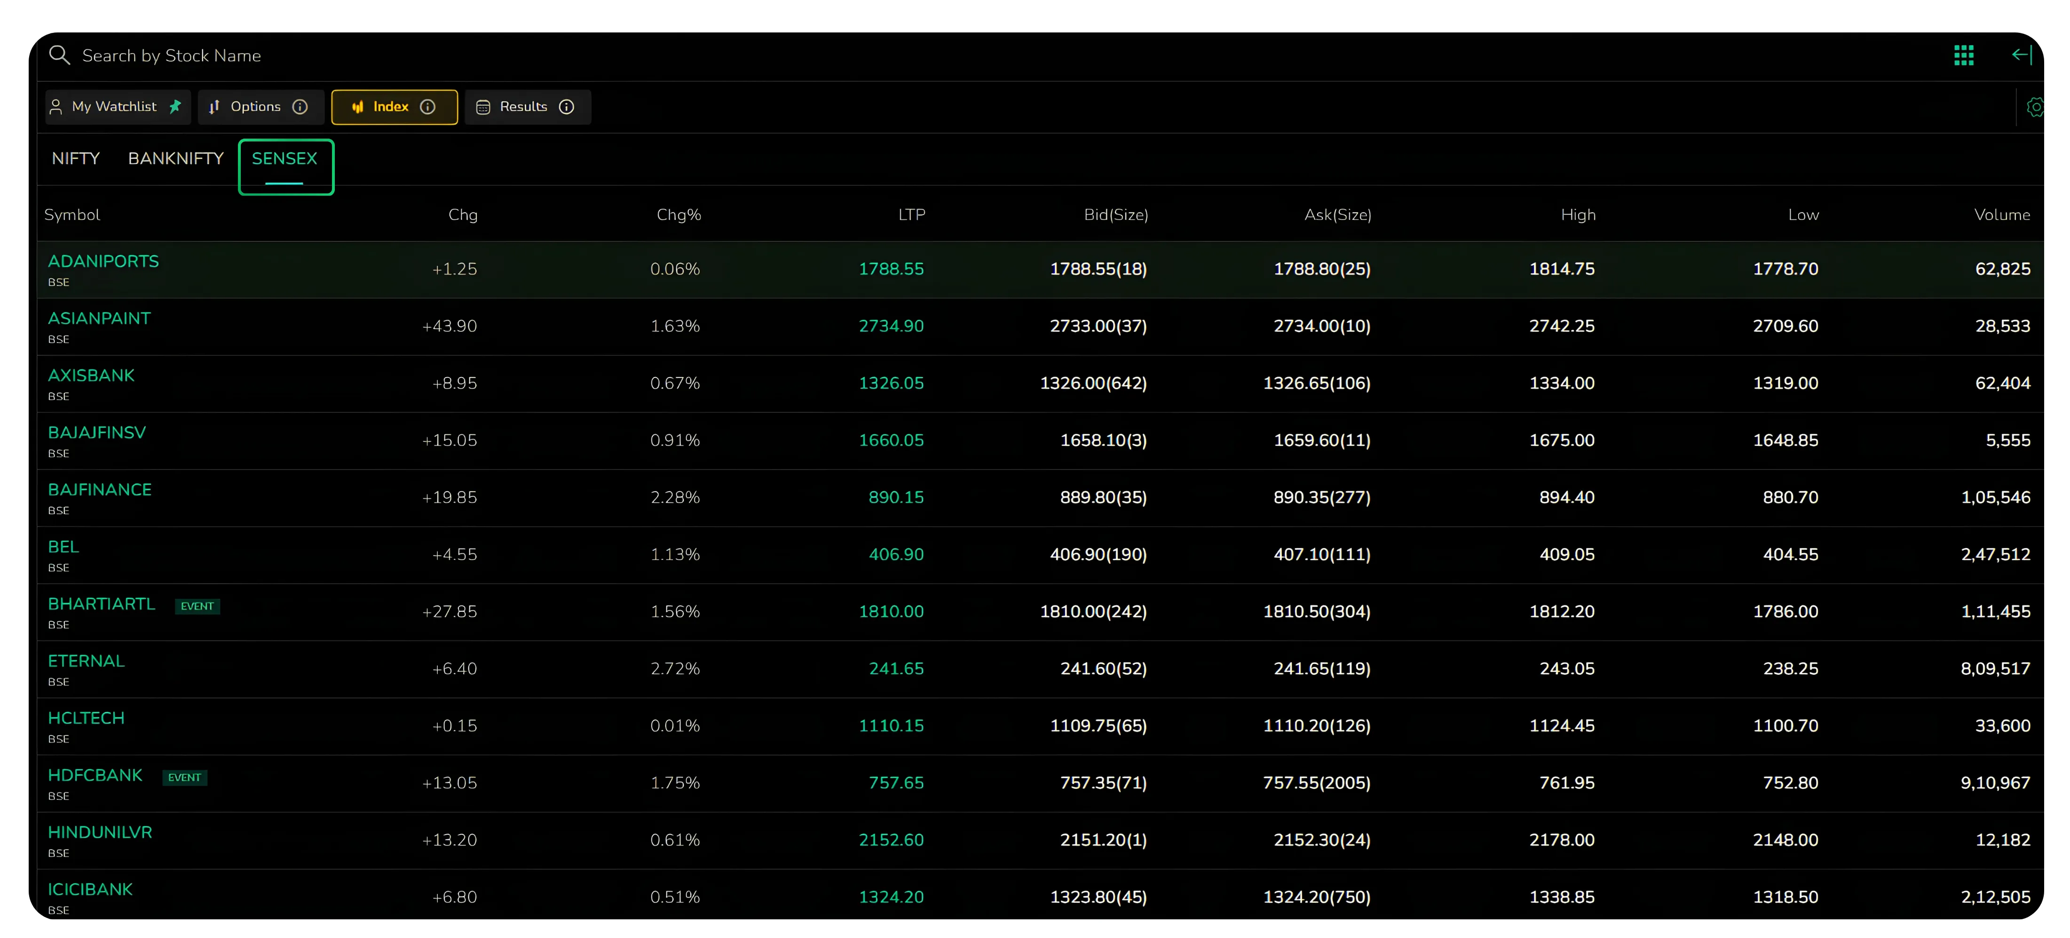This screenshot has height=938, width=2070.
Task: Click ASIANPAINT change +43.90
Action: click(449, 325)
